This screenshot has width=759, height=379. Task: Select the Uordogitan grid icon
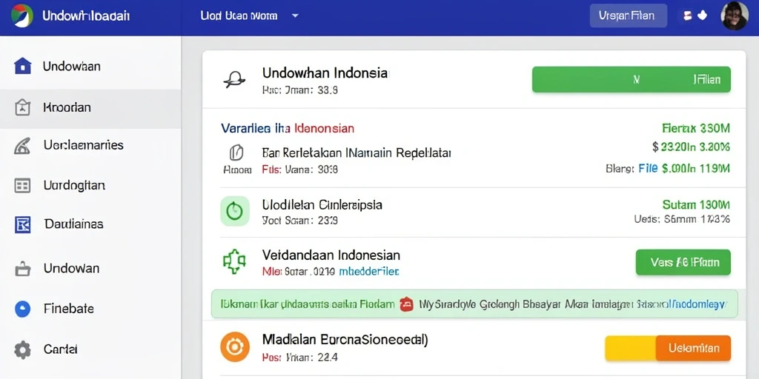coord(23,186)
